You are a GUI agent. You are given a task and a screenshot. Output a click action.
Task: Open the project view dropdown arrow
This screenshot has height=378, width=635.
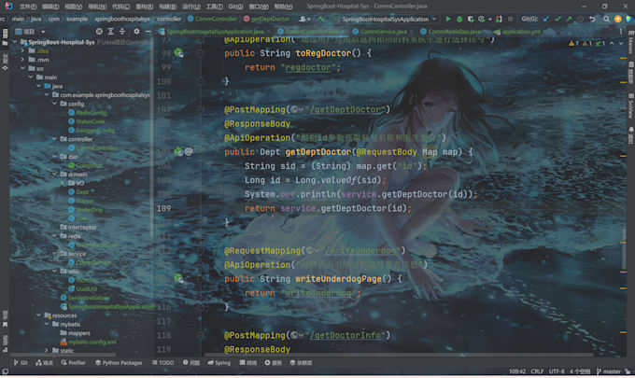(x=43, y=31)
